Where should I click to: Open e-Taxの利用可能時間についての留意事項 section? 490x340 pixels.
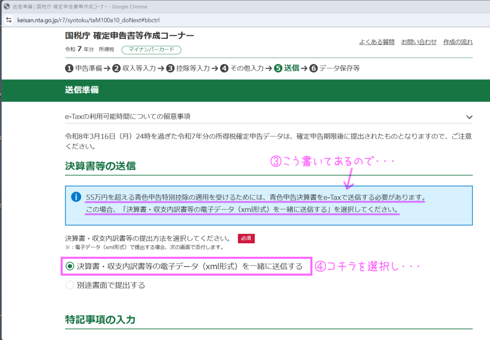[124, 116]
